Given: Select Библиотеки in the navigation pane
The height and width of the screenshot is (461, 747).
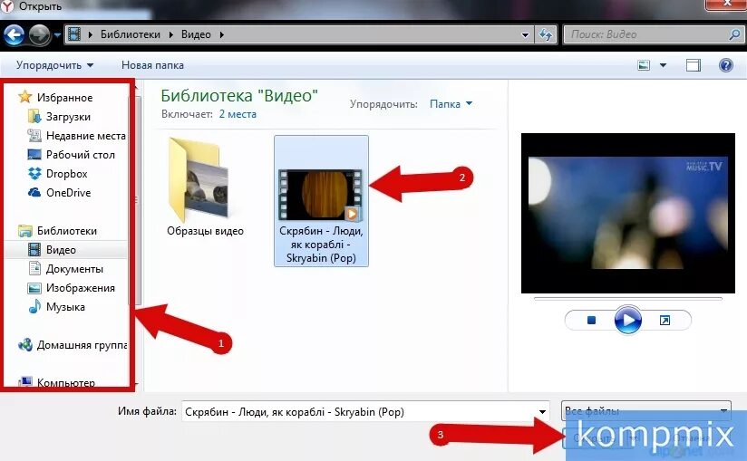Looking at the screenshot, I should [67, 231].
